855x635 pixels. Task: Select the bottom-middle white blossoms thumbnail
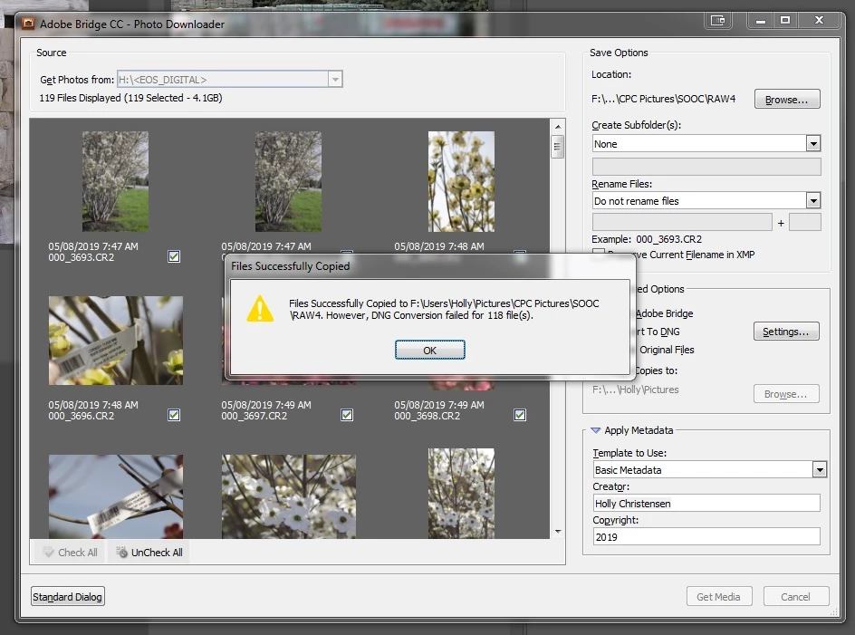288,496
